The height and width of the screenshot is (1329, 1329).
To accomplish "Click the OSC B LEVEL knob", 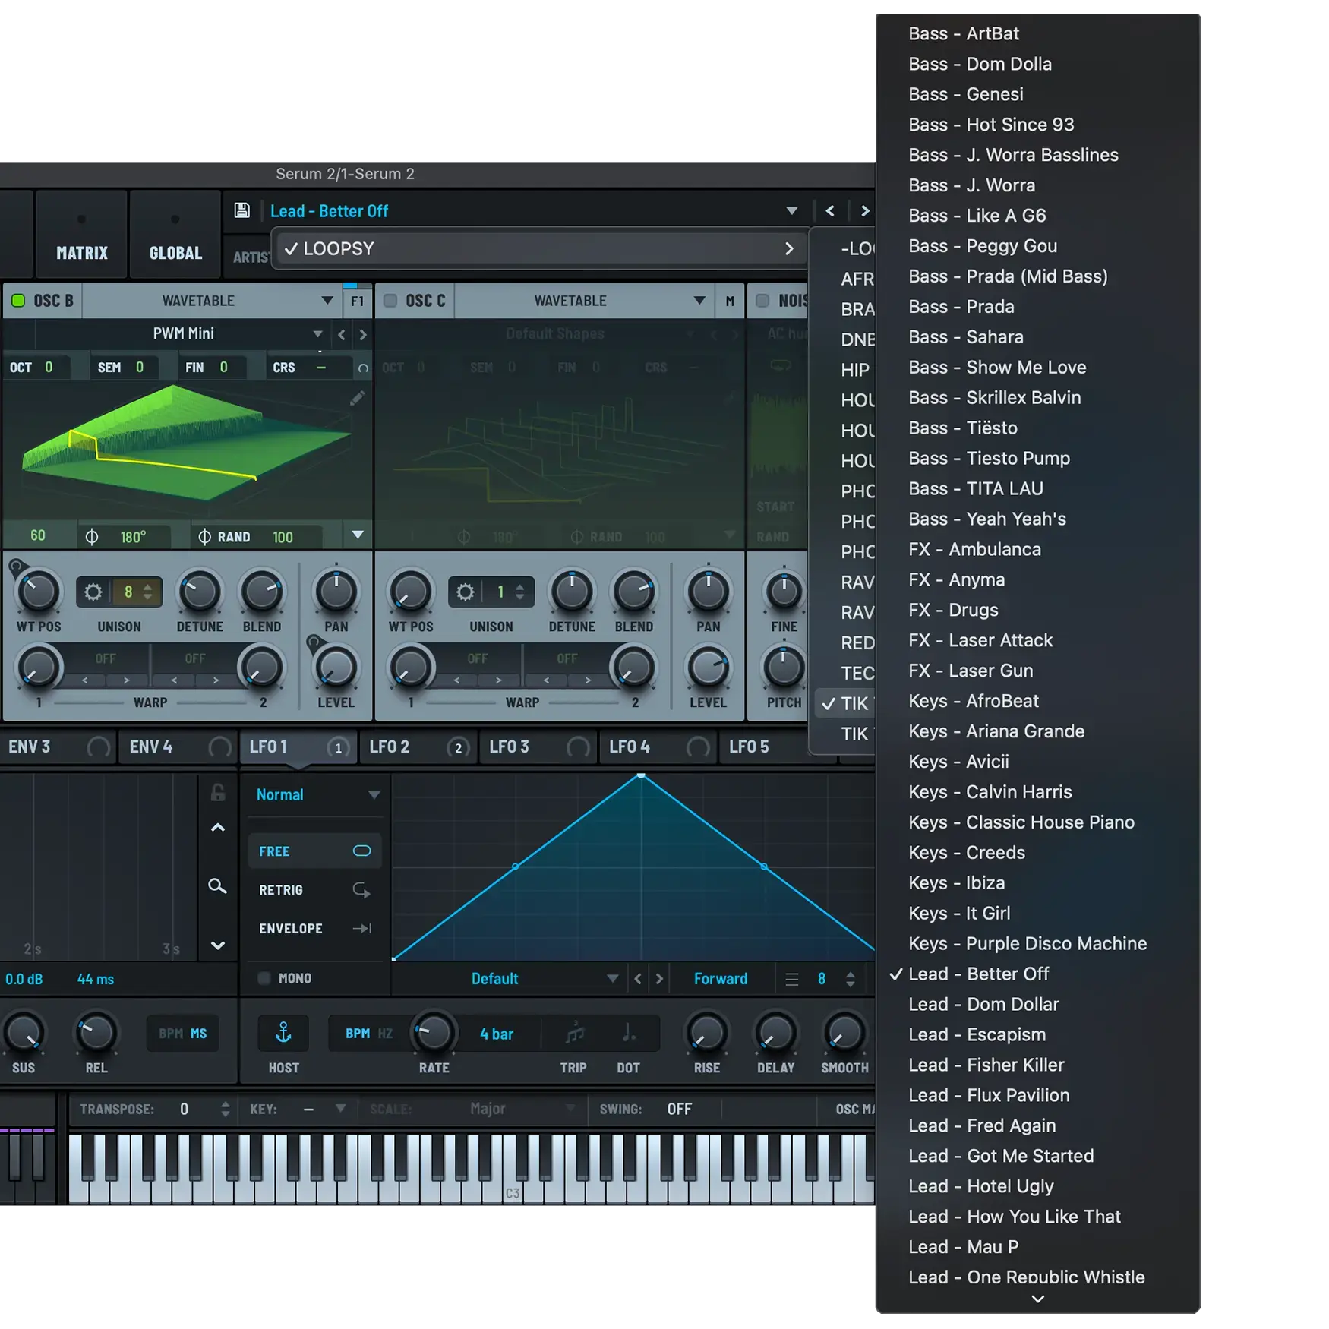I will 336,669.
